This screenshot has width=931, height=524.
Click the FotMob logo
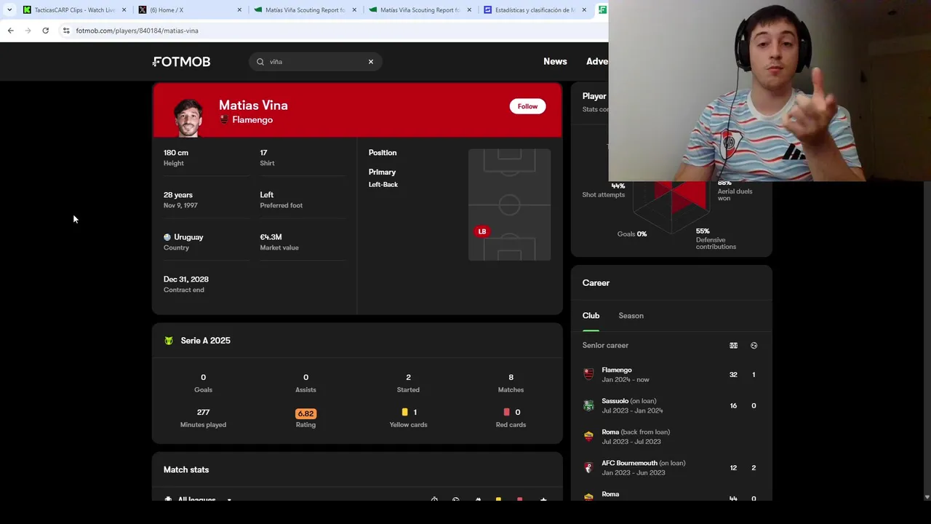click(182, 62)
